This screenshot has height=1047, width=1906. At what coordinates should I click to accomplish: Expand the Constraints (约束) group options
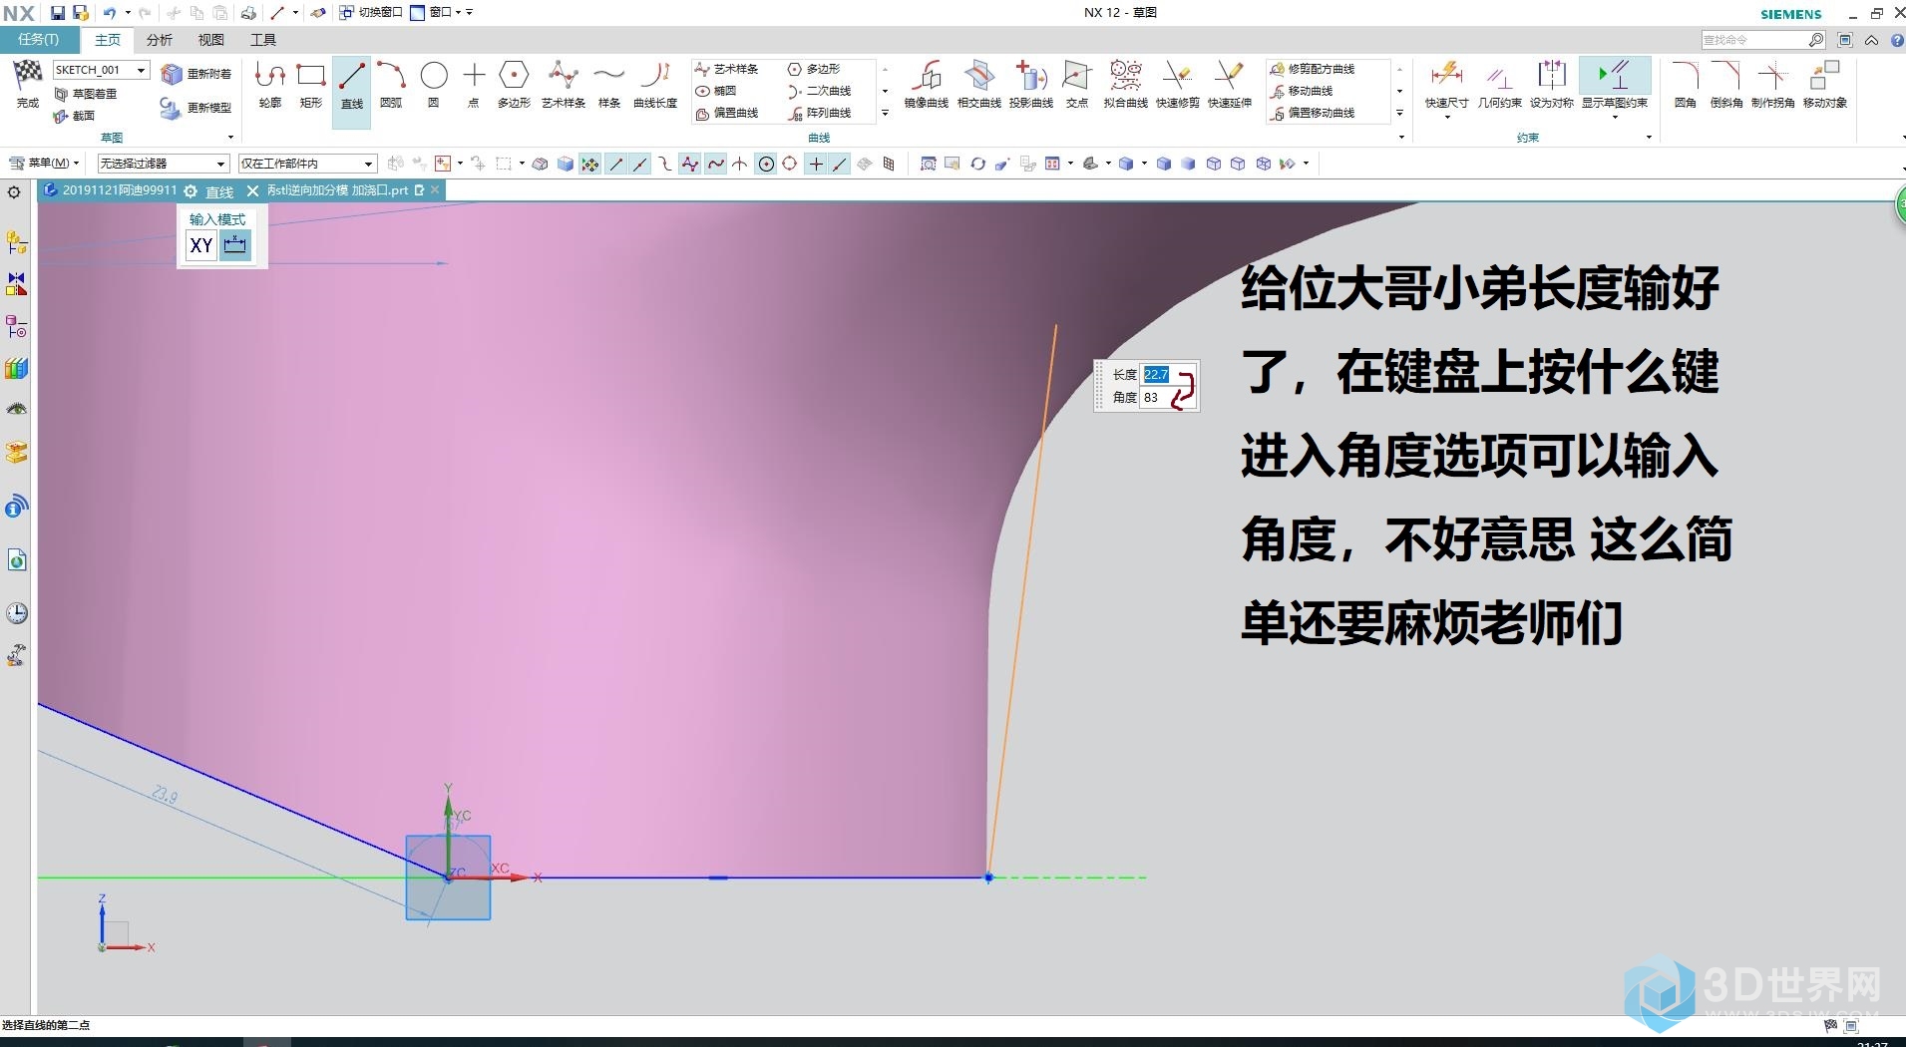[1649, 138]
